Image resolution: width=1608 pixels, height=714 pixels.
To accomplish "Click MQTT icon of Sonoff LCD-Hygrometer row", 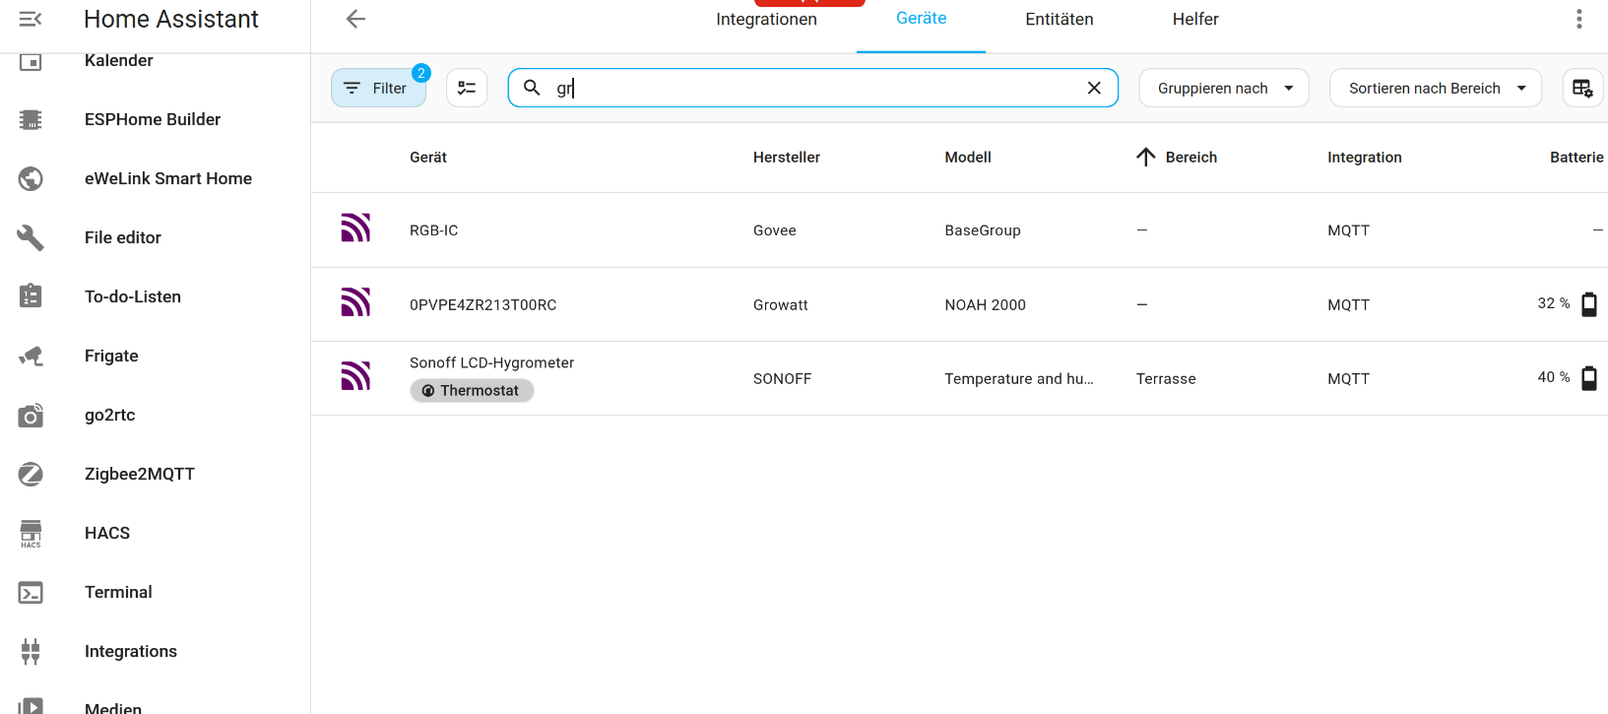I will click(x=355, y=376).
